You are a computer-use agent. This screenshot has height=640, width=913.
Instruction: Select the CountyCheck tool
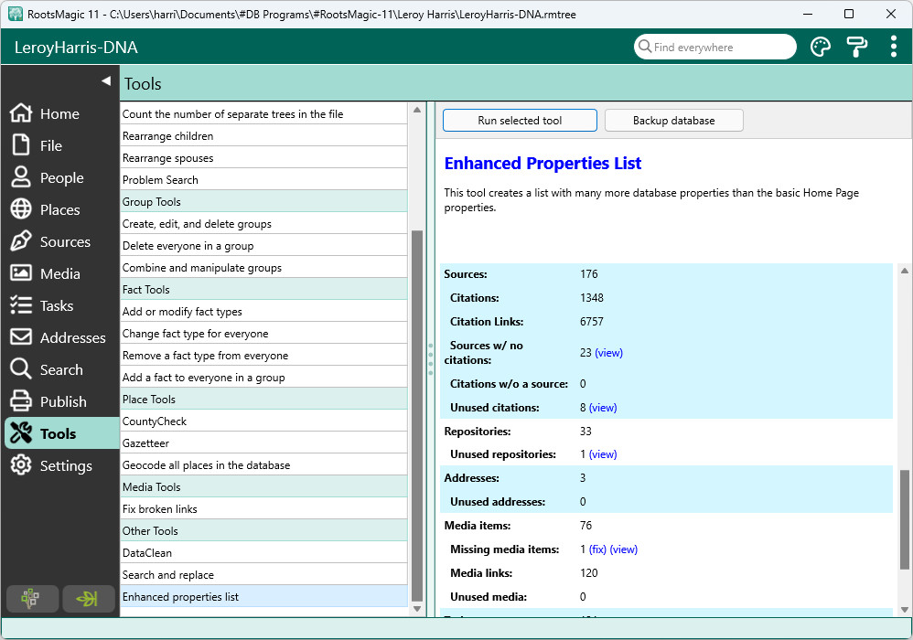point(263,421)
